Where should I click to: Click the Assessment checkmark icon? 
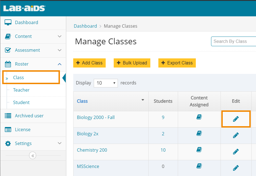point(8,50)
